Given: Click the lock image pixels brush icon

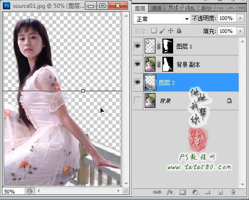Looking at the screenshot, I should tap(162, 31).
